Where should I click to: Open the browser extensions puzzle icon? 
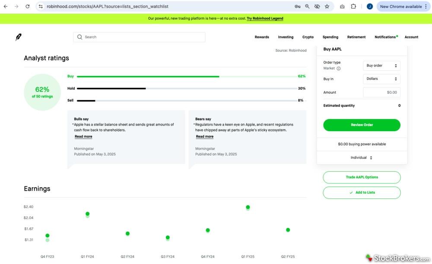(353, 6)
